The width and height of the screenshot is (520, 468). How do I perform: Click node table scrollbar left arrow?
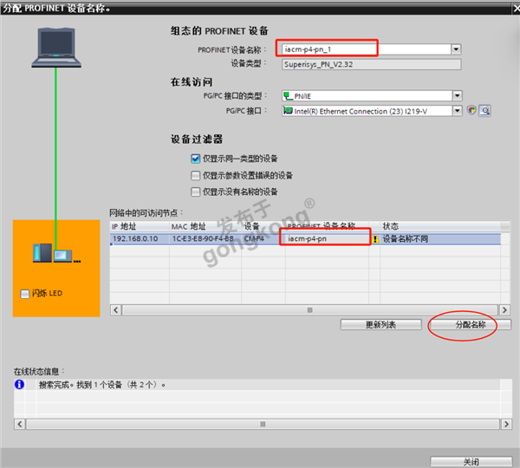(115, 310)
